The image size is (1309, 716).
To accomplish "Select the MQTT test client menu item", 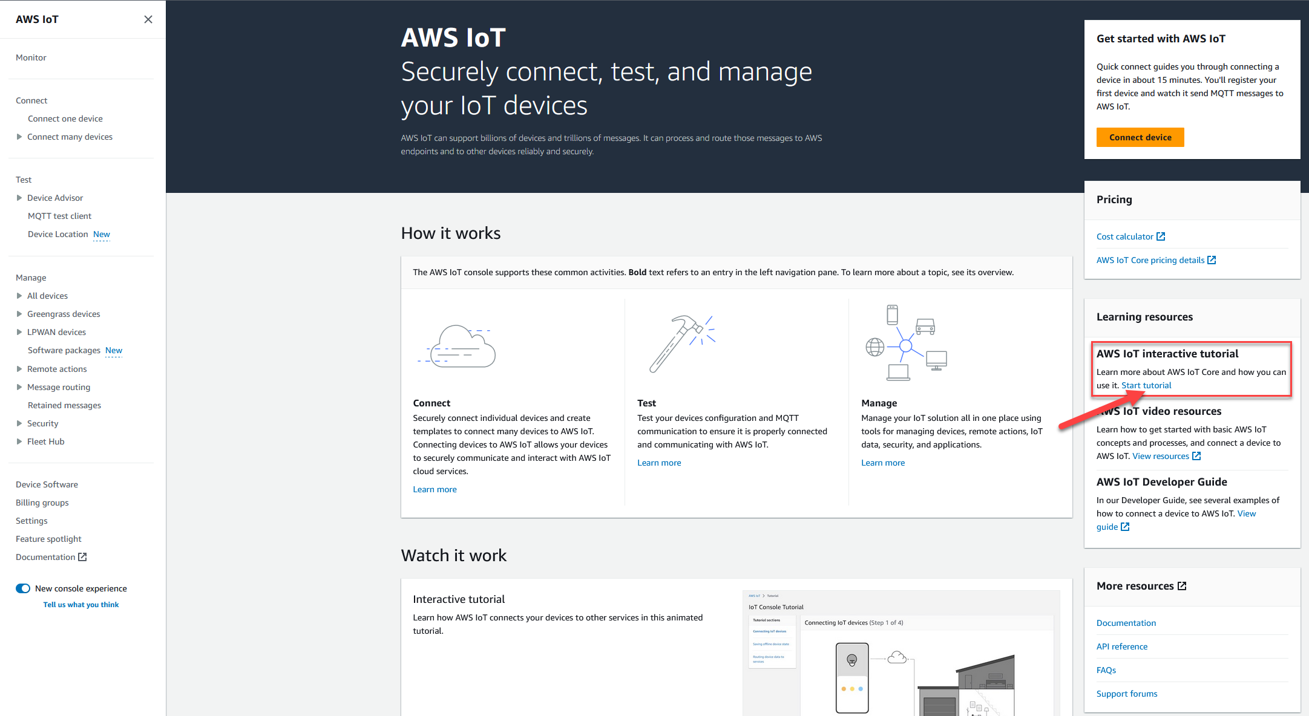I will coord(60,215).
